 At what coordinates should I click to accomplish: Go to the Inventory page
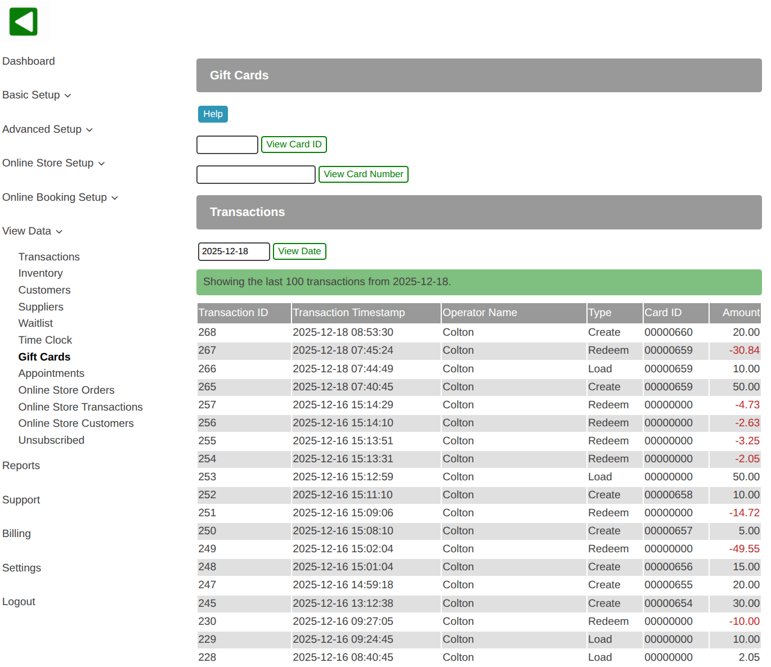(41, 273)
